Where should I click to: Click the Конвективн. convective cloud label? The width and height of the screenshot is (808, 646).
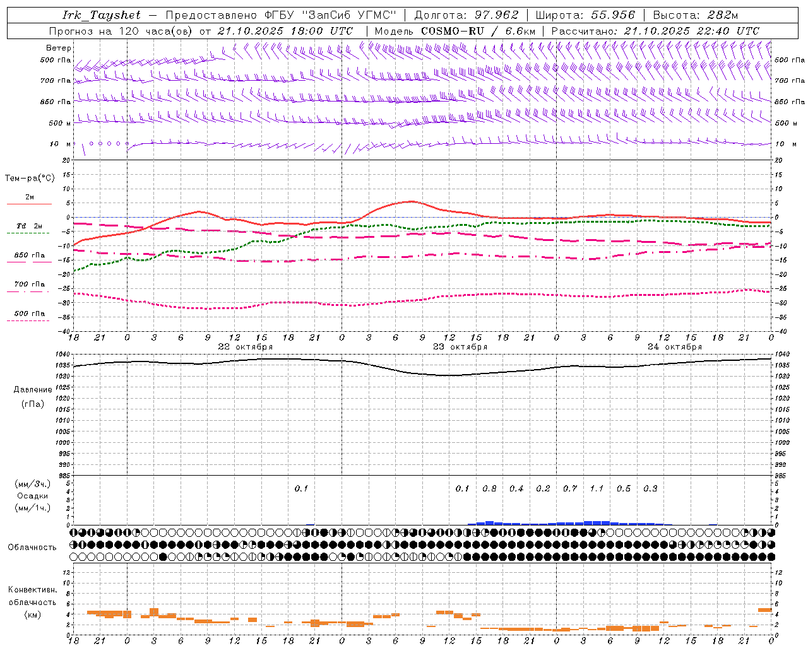[x=32, y=590]
